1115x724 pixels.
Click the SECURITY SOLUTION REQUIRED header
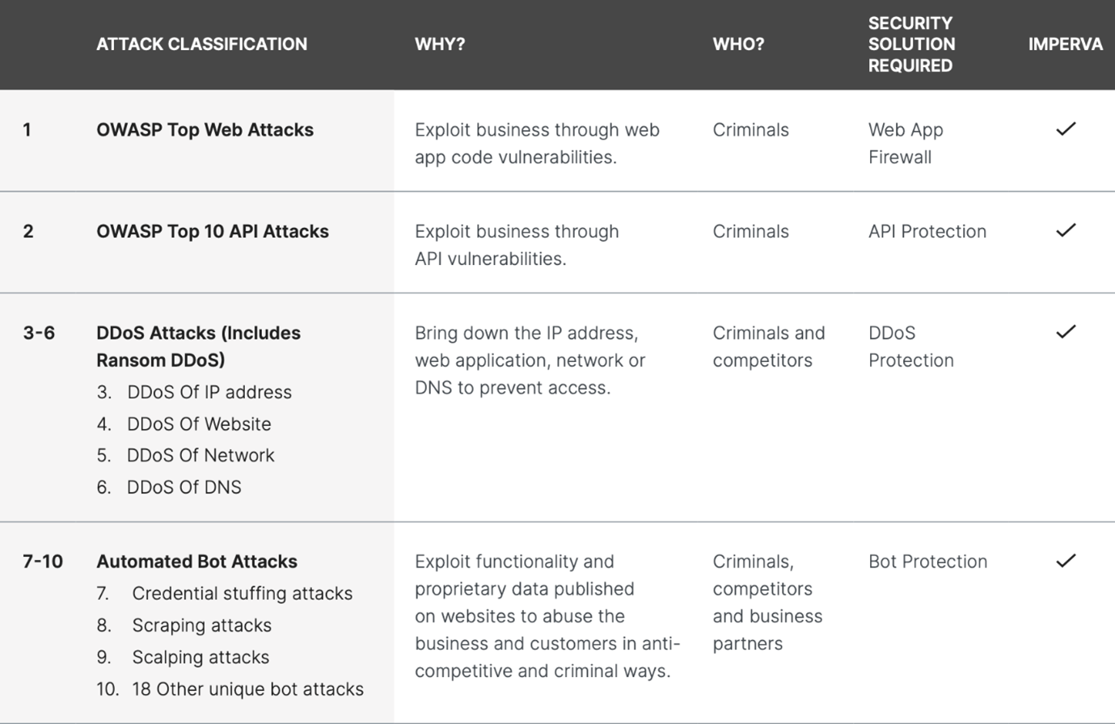pyautogui.click(x=911, y=44)
